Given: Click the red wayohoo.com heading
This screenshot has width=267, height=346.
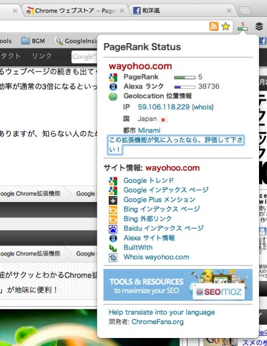Looking at the screenshot, I should point(140,66).
